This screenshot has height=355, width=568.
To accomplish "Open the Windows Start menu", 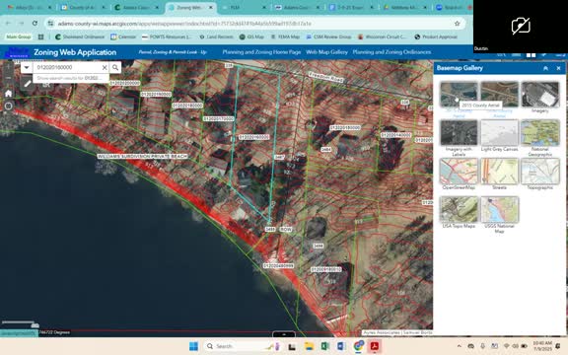I will 194,346.
